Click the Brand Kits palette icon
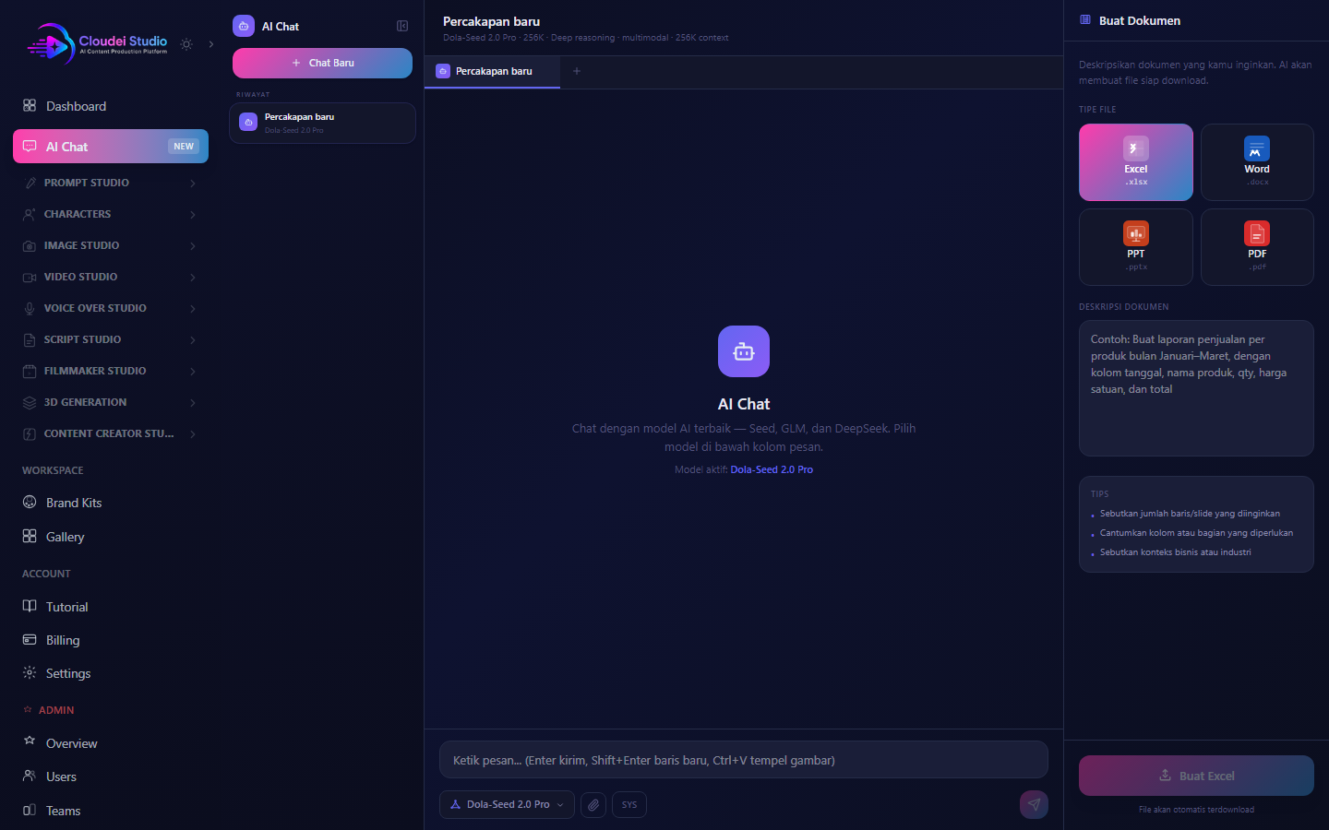 point(30,502)
